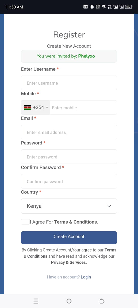This screenshot has width=138, height=308.
Task: Tap the chevron in Country field
Action: pos(109,206)
